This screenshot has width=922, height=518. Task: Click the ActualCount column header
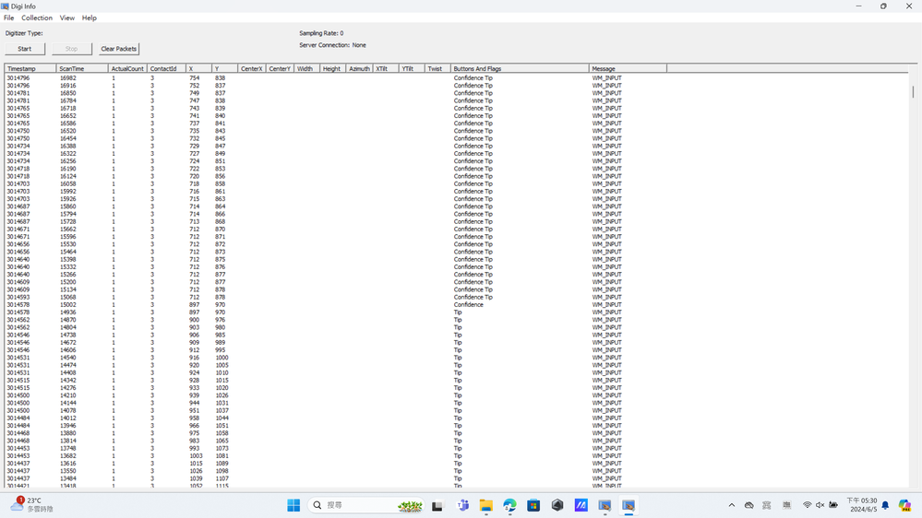pos(127,69)
